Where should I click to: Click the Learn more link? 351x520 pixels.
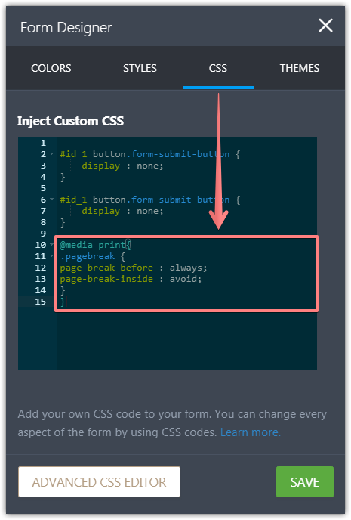(251, 432)
